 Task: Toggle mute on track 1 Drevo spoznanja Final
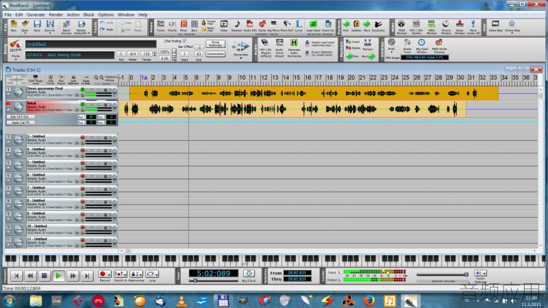pos(82,90)
